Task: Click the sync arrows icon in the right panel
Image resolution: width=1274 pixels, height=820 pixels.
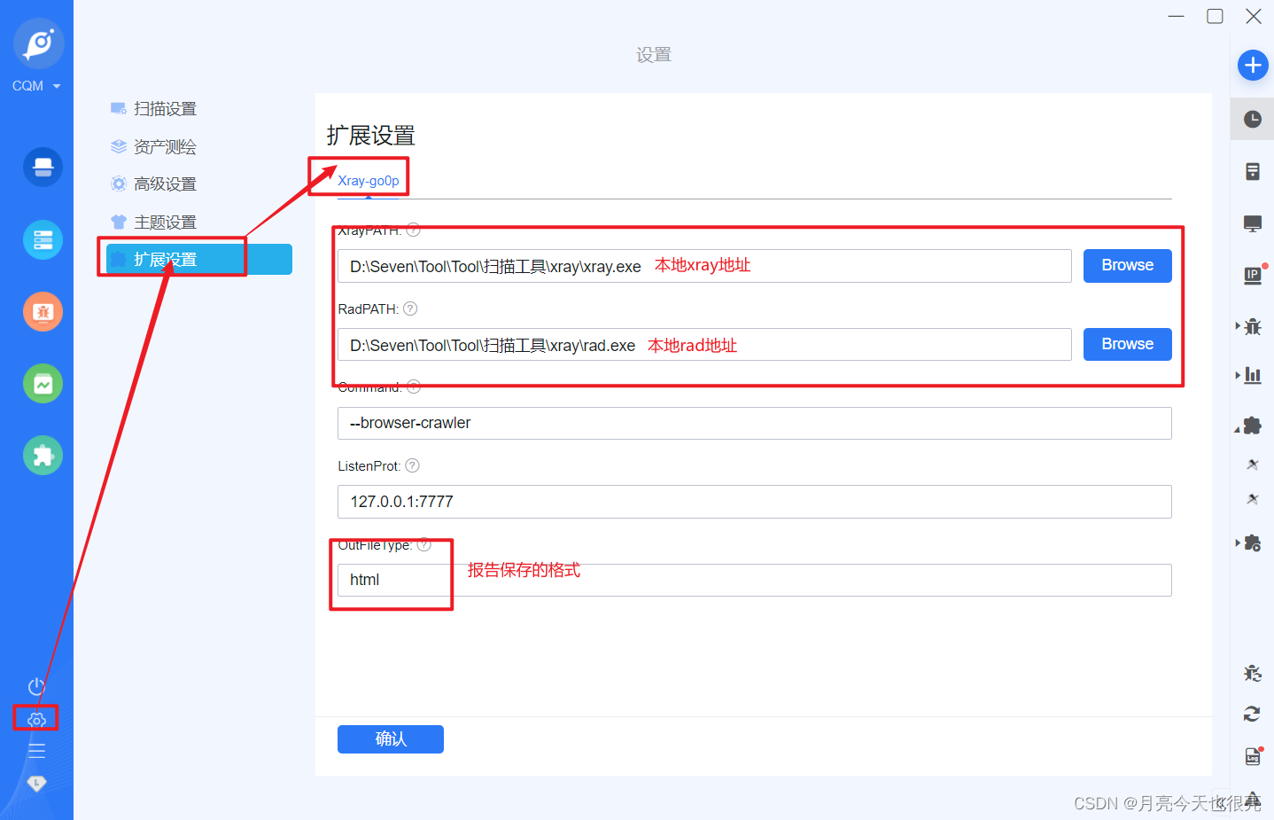Action: 1253,714
